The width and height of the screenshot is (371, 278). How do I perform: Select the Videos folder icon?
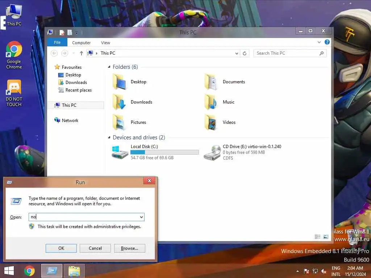pos(211,122)
